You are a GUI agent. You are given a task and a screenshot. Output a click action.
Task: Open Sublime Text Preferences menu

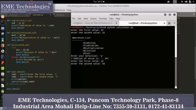tap(59, 10)
